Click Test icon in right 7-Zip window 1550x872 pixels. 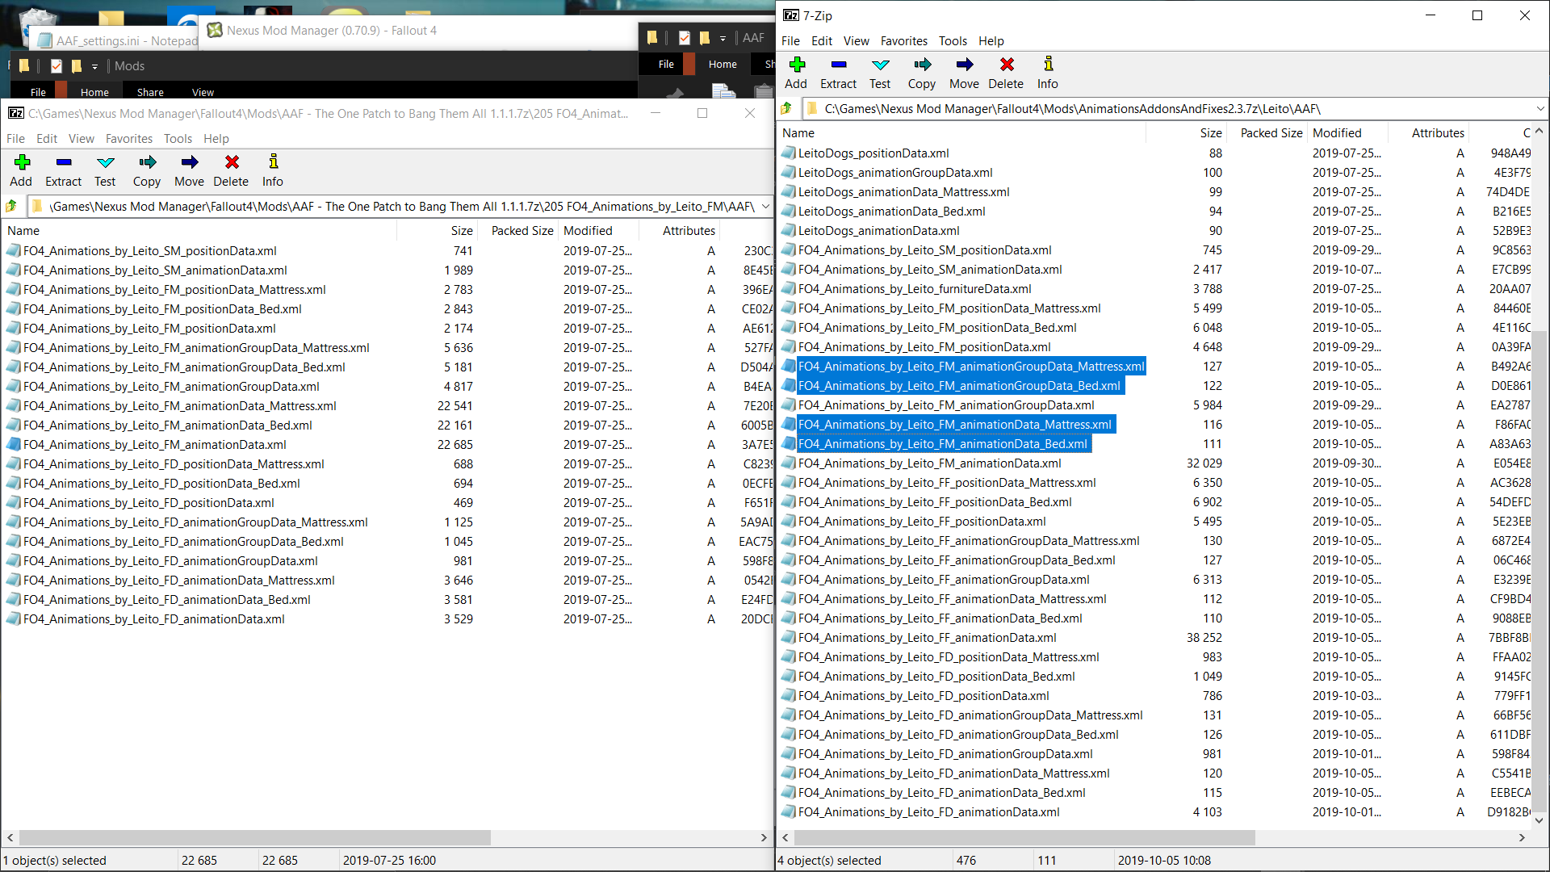(x=880, y=65)
